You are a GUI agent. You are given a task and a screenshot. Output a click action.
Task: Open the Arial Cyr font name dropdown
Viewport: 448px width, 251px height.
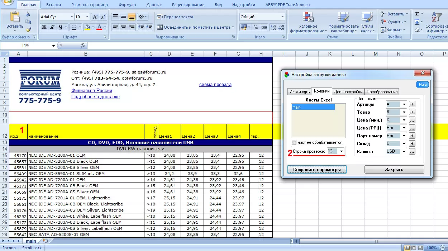click(x=71, y=17)
